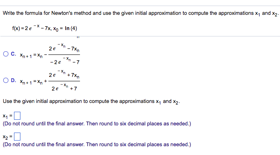Select radio button for option D
This screenshot has height=155, width=280.
click(6, 80)
